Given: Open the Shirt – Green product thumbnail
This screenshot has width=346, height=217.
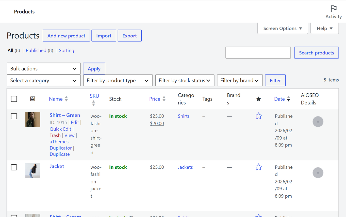Looking at the screenshot, I should tap(33, 120).
